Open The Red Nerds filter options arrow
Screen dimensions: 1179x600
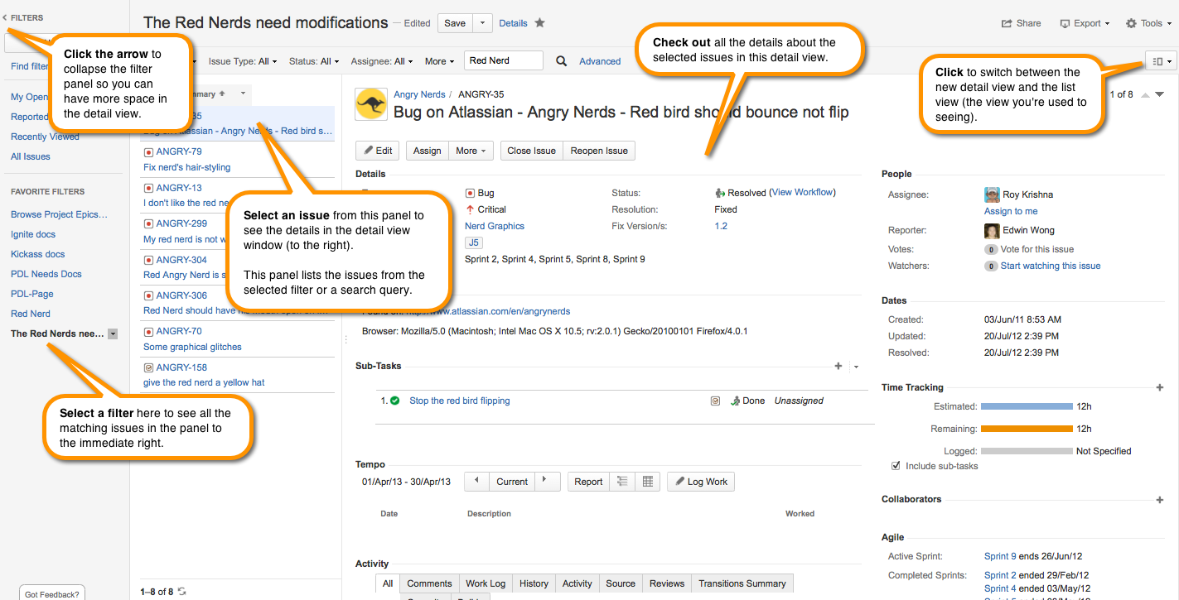113,334
